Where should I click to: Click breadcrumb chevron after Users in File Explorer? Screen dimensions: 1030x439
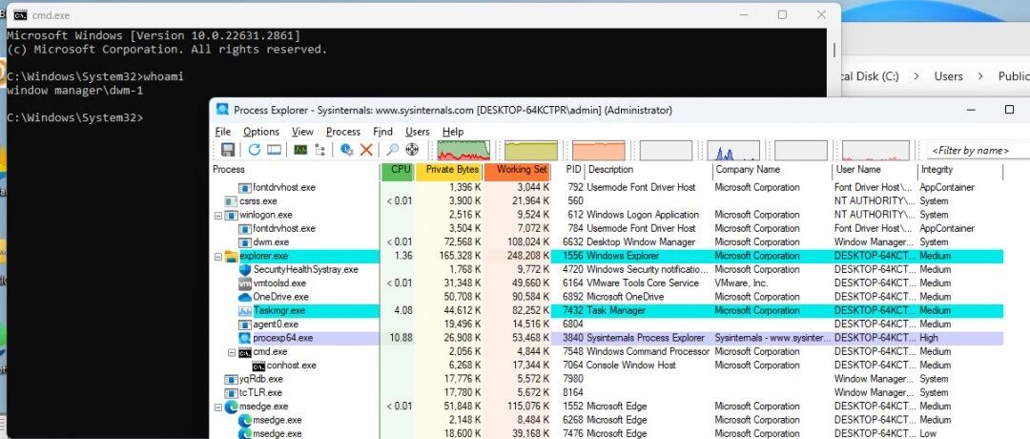click(980, 76)
